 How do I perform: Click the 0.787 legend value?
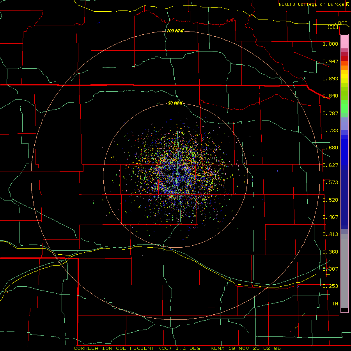point(330,113)
